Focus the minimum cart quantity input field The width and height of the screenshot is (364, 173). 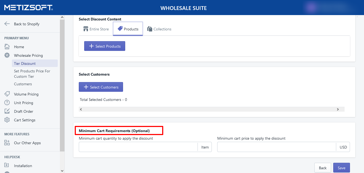[x=138, y=147]
